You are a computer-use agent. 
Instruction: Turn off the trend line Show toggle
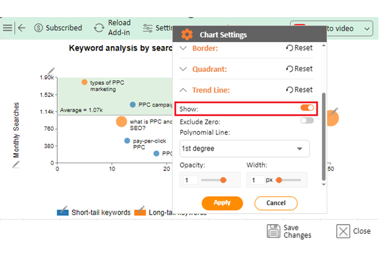click(x=307, y=108)
